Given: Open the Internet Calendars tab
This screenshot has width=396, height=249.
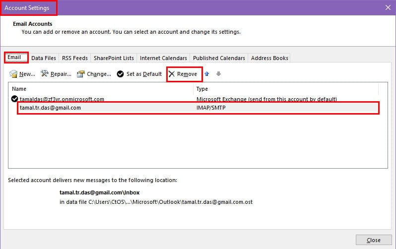Looking at the screenshot, I should [163, 58].
